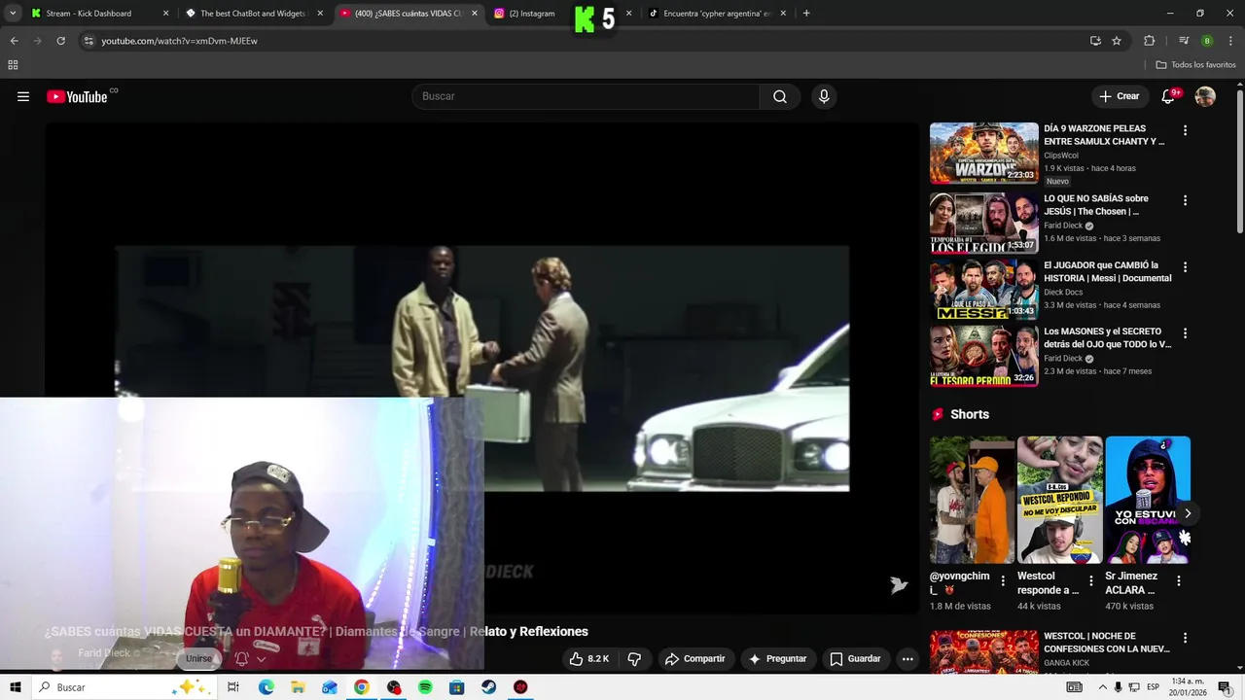Open Microsoft Store from the taskbar

pos(456,687)
